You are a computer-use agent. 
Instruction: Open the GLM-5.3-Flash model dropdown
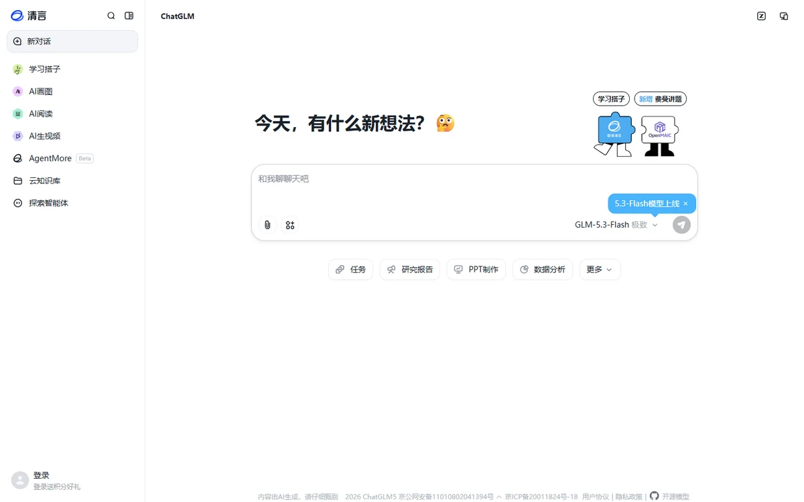tap(616, 225)
